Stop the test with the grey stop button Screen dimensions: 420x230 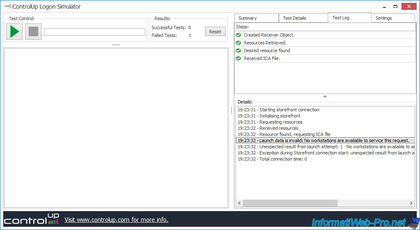coord(33,32)
